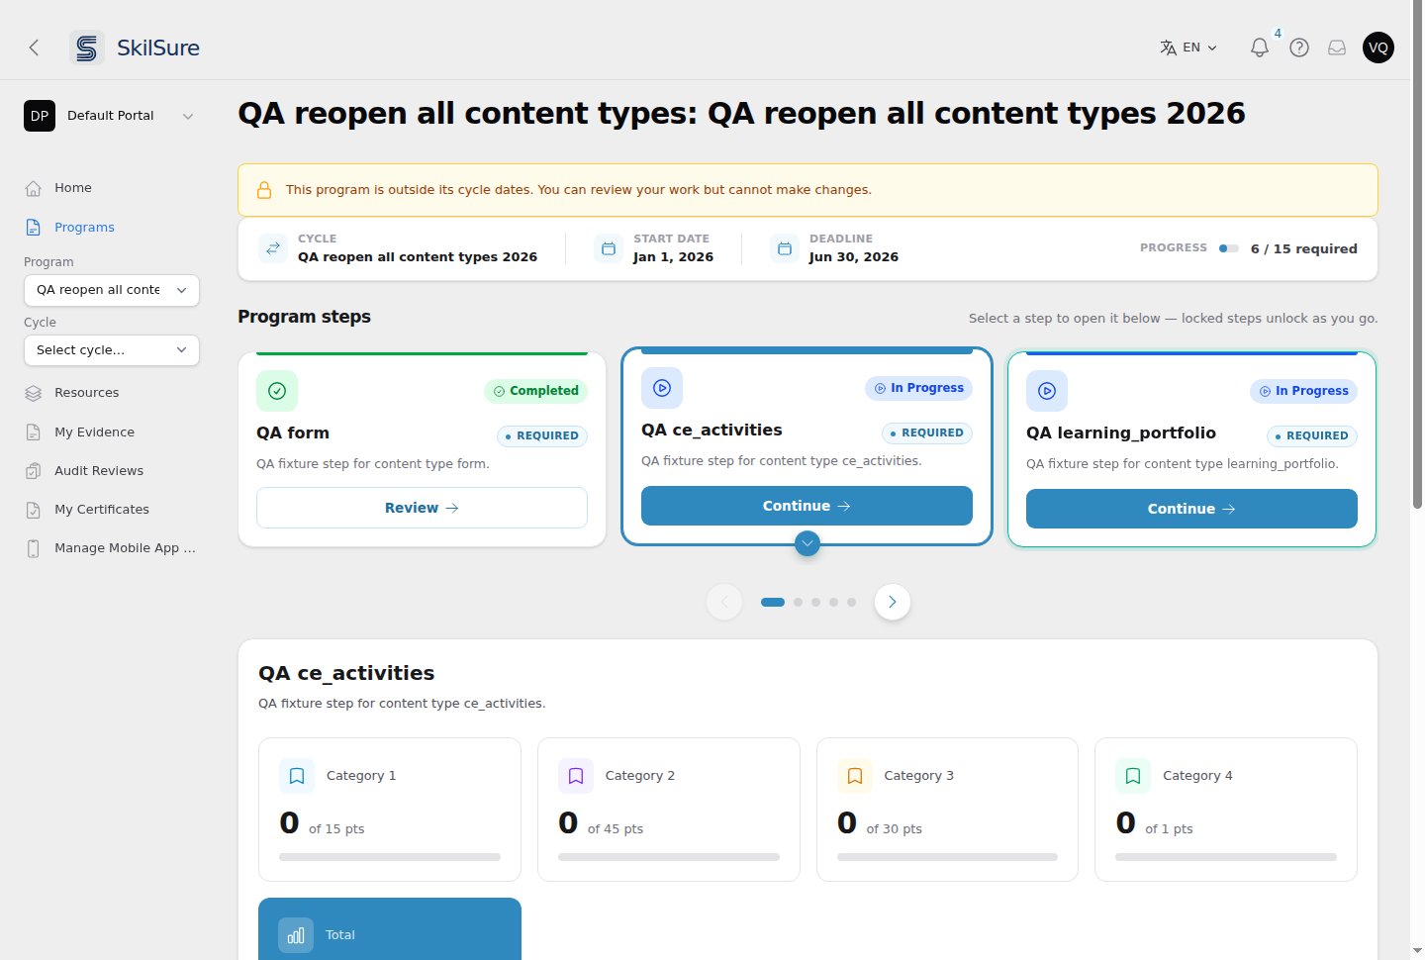Click the Category 2 purple bookmark icon
1425x960 pixels.
[576, 776]
